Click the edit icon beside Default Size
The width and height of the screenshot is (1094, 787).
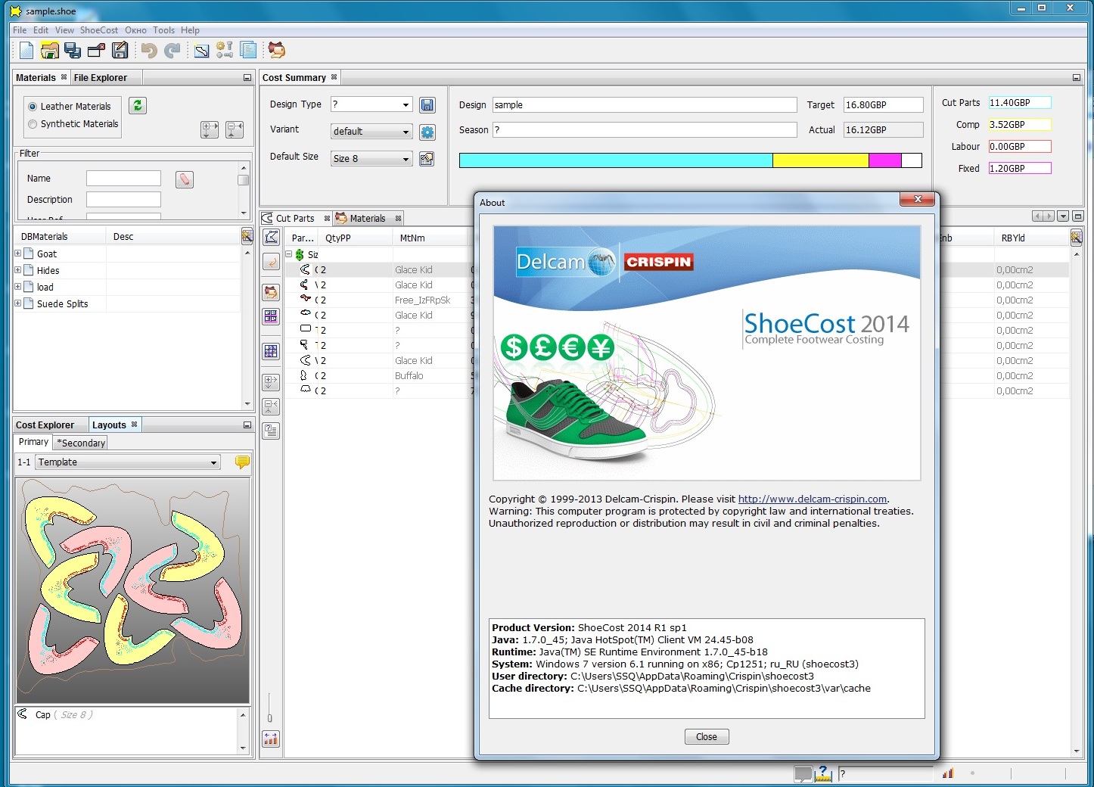click(x=427, y=159)
